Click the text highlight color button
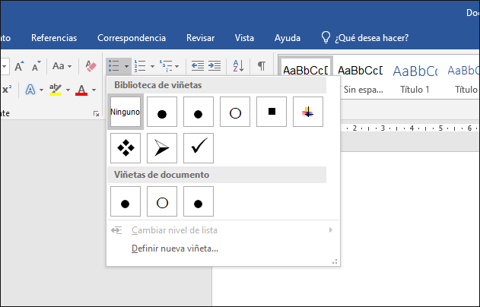 [55, 90]
